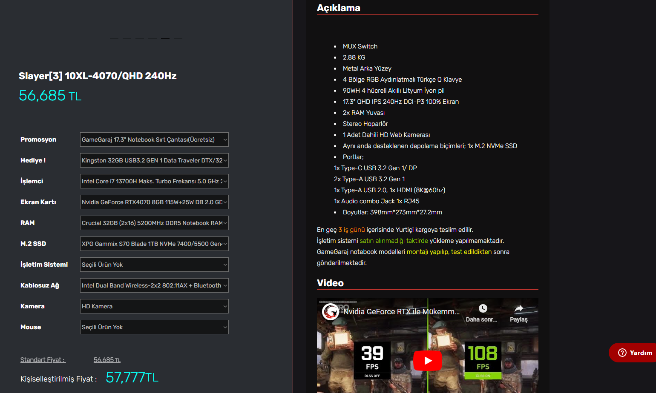Click the '2x Type-A USB 3.2 Gen 1' line
The width and height of the screenshot is (656, 393).
click(x=369, y=179)
